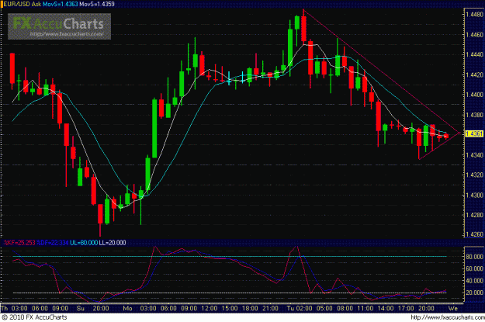The height and width of the screenshot is (322, 485).
Task: Click the 08:00 time axis label
Action: pos(345,308)
